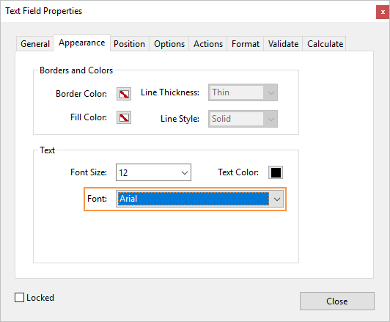390x322 pixels.
Task: Expand the Font Size dropdown arrow
Action: pyautogui.click(x=185, y=172)
